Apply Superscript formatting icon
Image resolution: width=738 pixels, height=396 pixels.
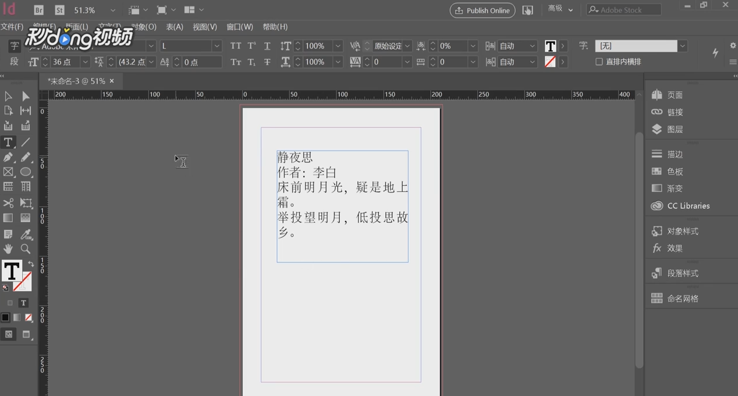[x=251, y=46]
